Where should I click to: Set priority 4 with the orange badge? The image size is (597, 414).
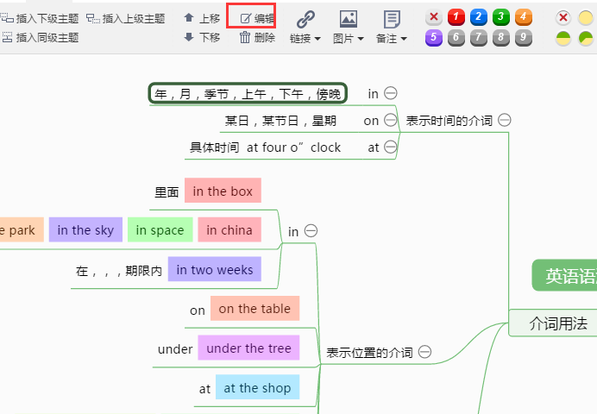pyautogui.click(x=524, y=17)
